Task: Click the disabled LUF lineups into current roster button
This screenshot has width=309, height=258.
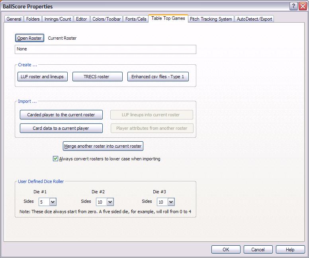Action: (152, 115)
